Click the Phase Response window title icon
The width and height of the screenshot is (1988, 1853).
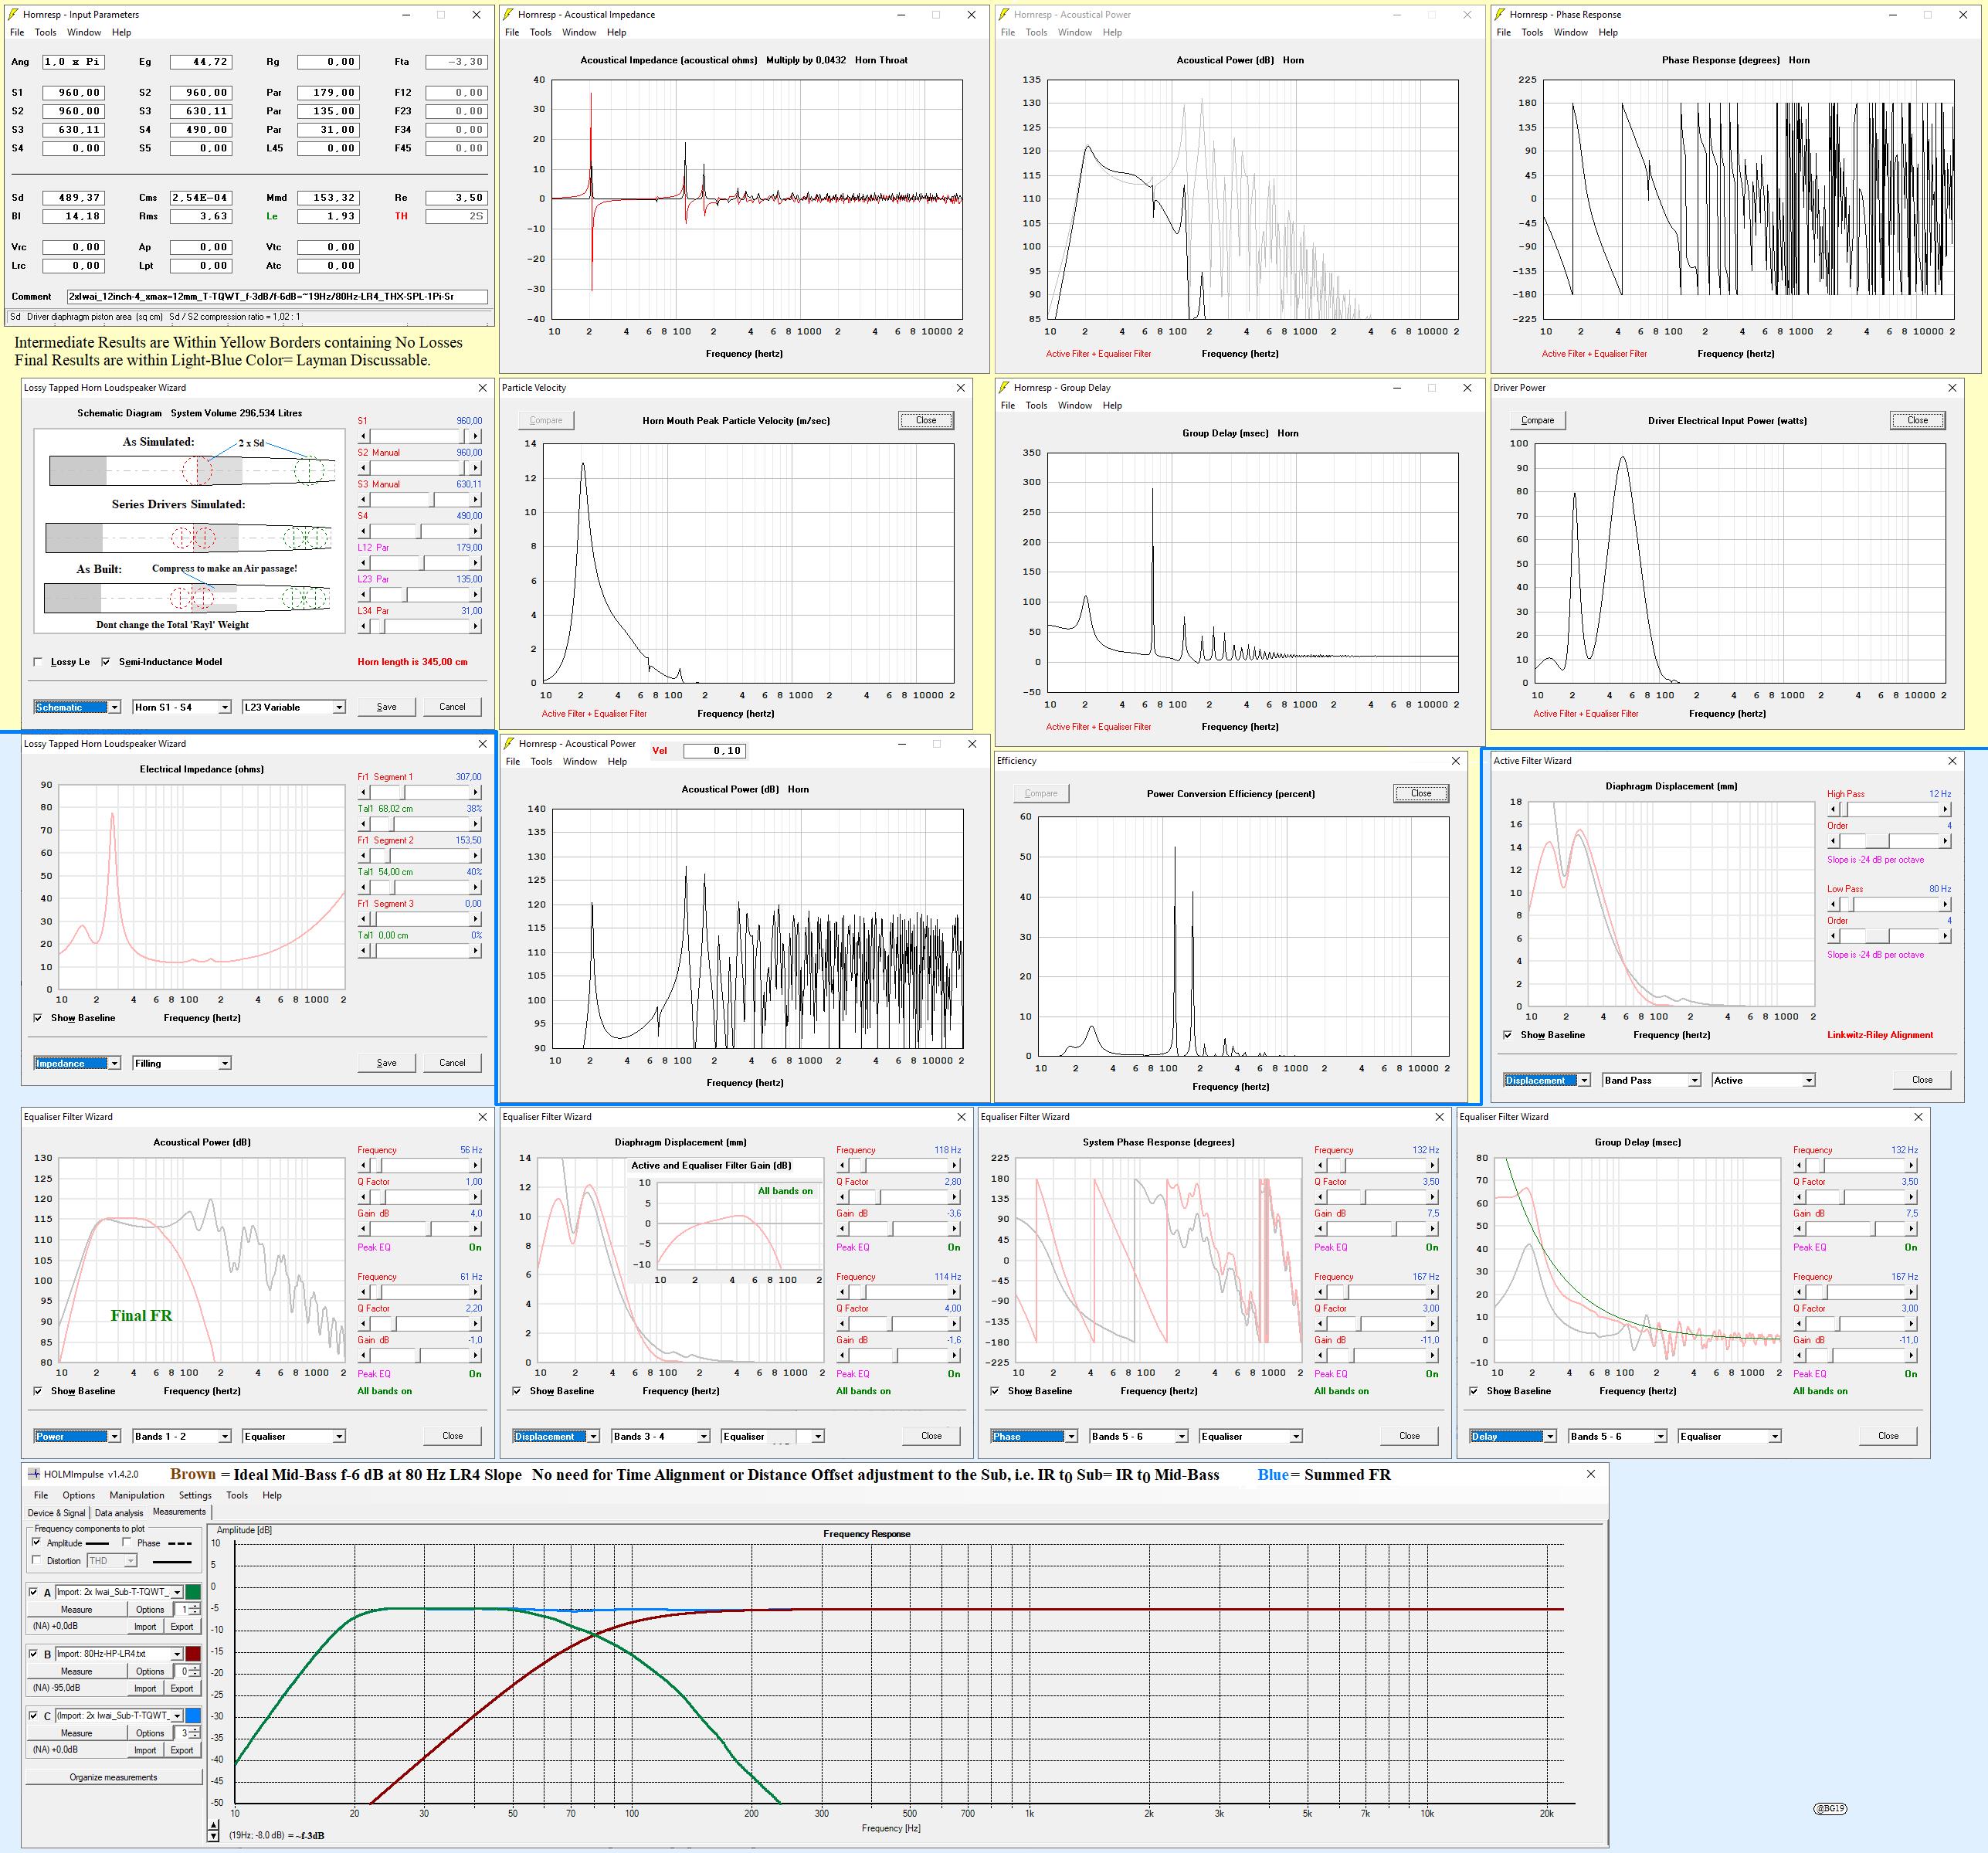pyautogui.click(x=1501, y=15)
